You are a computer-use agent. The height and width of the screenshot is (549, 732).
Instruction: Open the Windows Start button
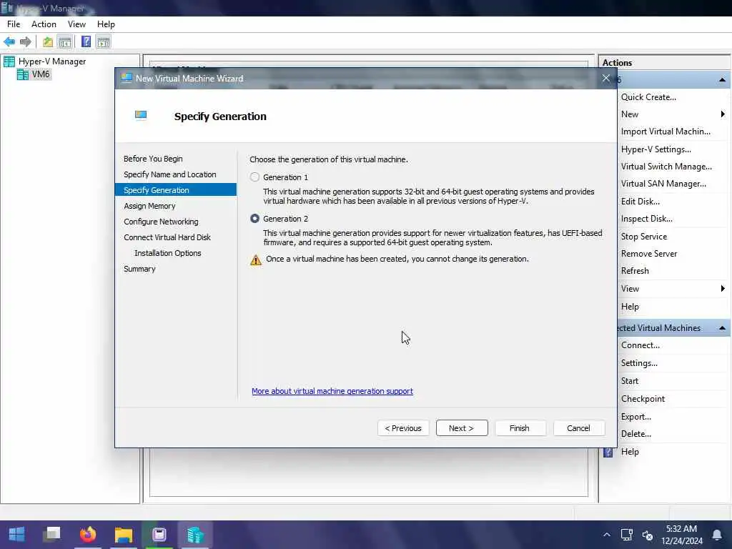tap(17, 534)
